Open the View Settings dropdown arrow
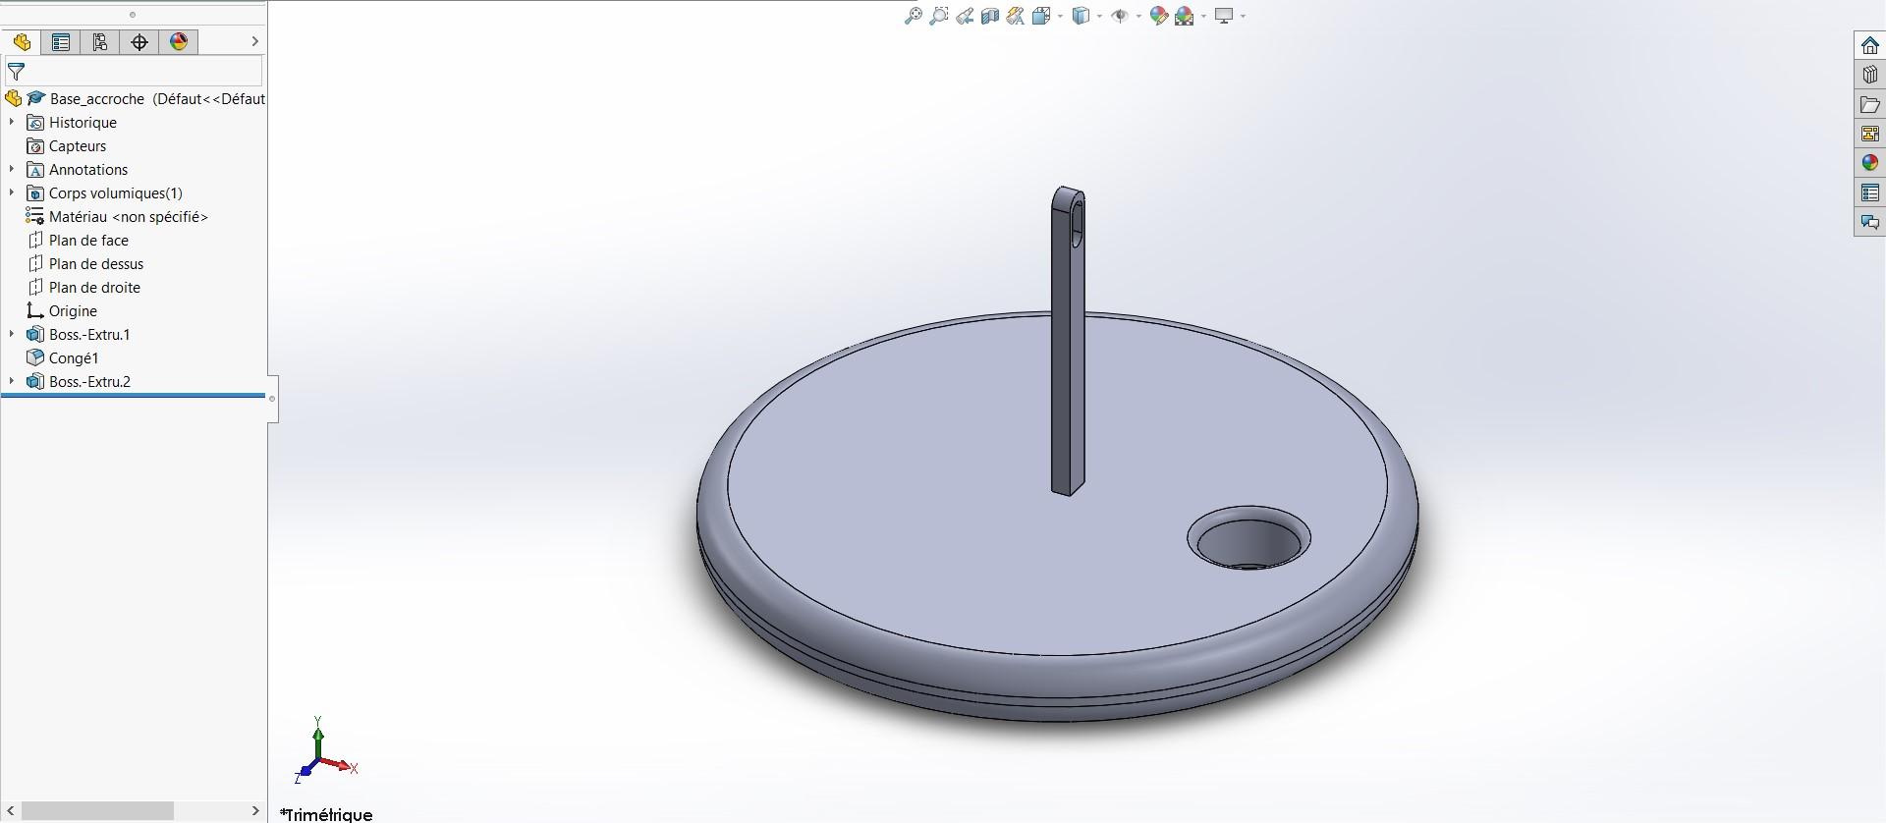Screen dimensions: 1886x823 click(1243, 16)
